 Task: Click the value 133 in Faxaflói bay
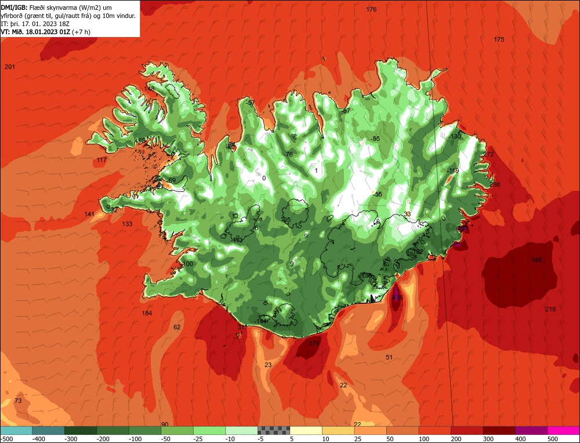coord(127,224)
